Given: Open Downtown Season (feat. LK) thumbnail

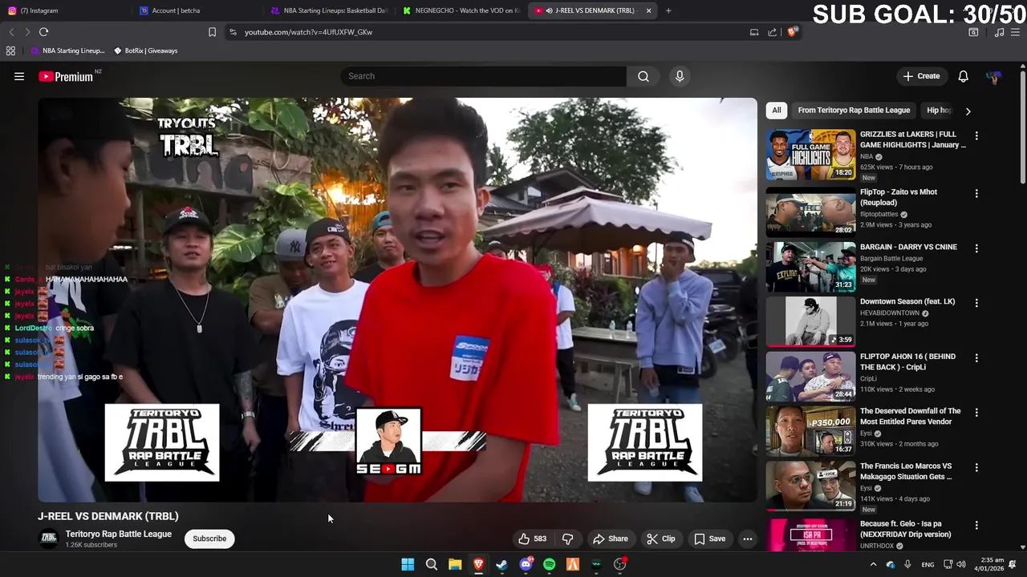Looking at the screenshot, I should coord(810,322).
